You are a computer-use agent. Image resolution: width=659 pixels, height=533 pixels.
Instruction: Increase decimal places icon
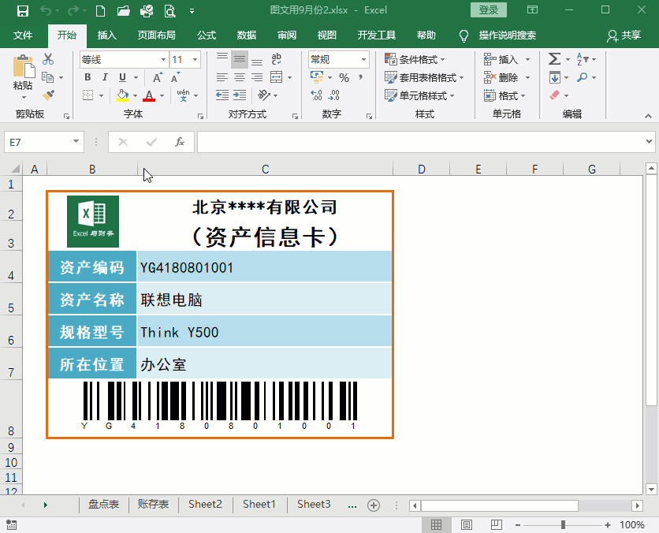click(x=316, y=95)
